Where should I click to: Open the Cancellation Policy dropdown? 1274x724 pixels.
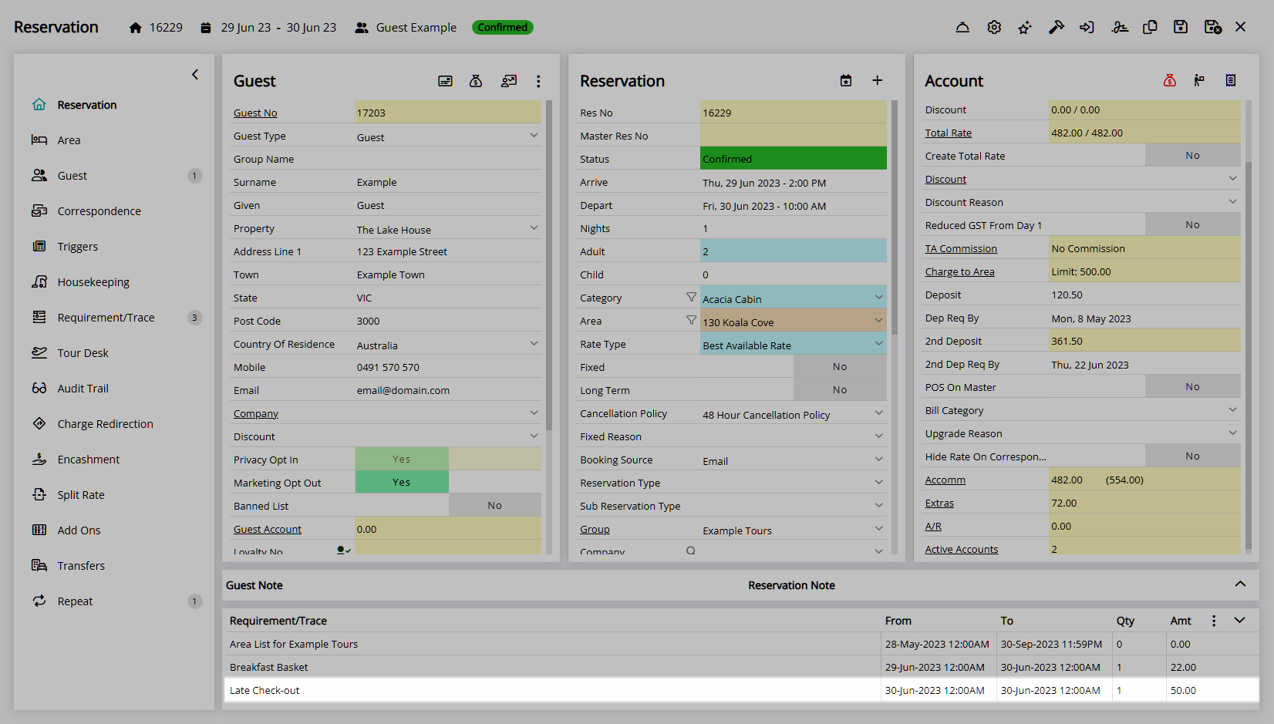878,413
